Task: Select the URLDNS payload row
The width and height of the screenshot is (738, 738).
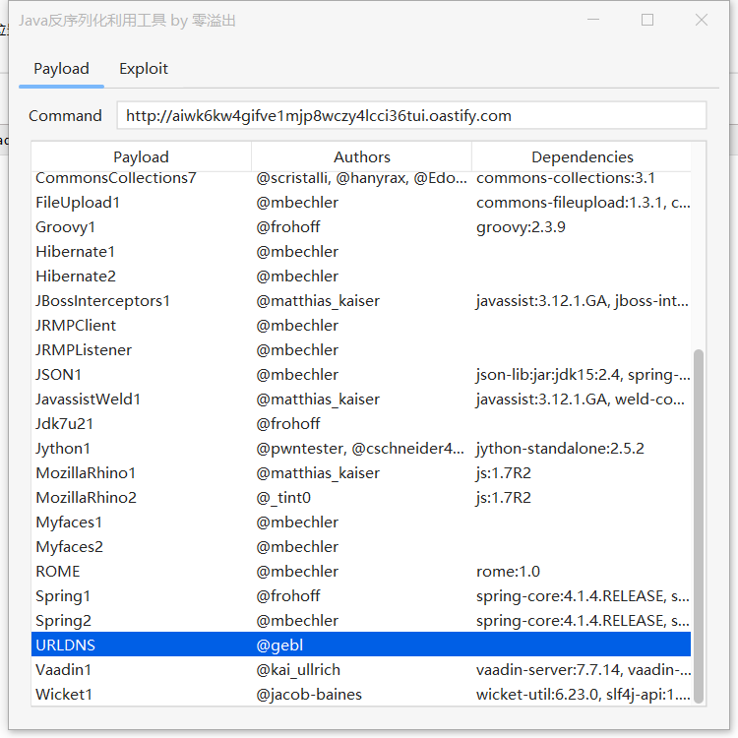Action: tap(66, 646)
